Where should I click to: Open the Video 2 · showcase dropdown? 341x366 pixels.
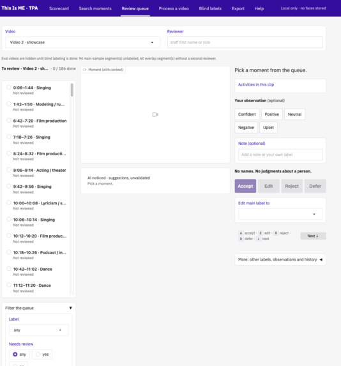pos(83,42)
